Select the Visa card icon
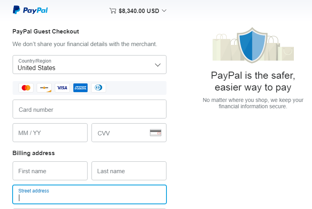Viewport: 312px width, 209px height. (x=62, y=88)
